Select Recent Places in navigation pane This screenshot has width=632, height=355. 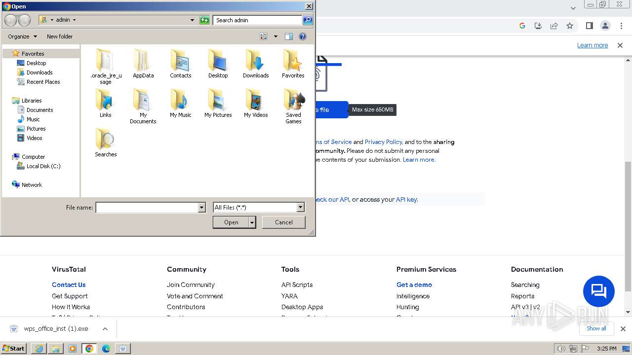click(43, 82)
